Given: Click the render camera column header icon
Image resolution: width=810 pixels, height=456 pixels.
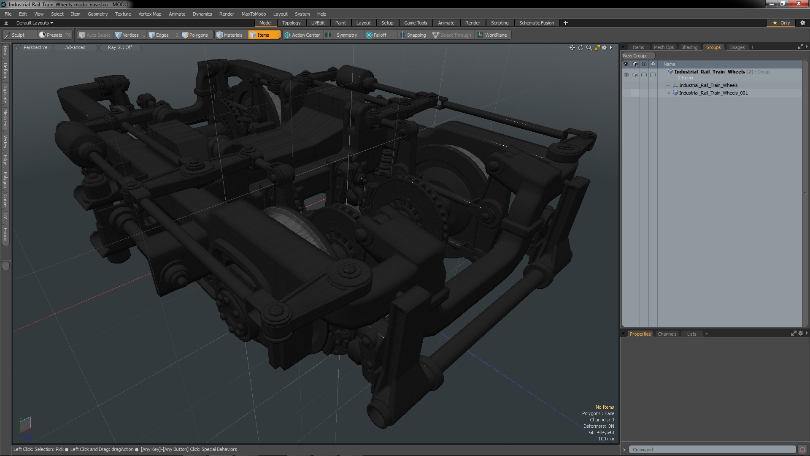Looking at the screenshot, I should coord(635,64).
